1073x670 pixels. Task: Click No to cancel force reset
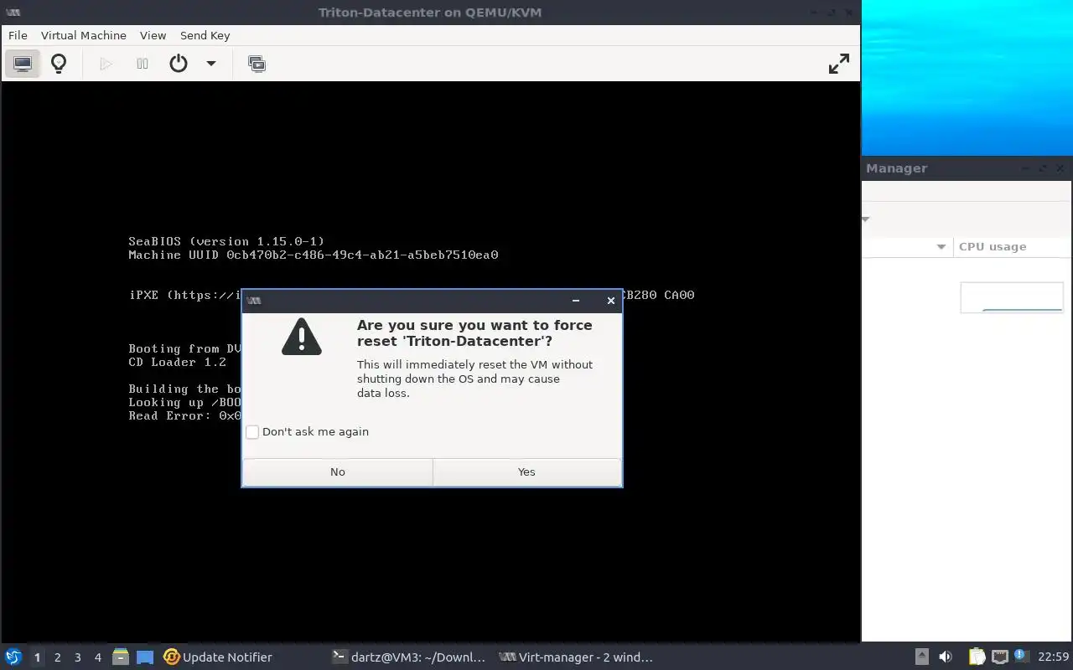coord(338,472)
